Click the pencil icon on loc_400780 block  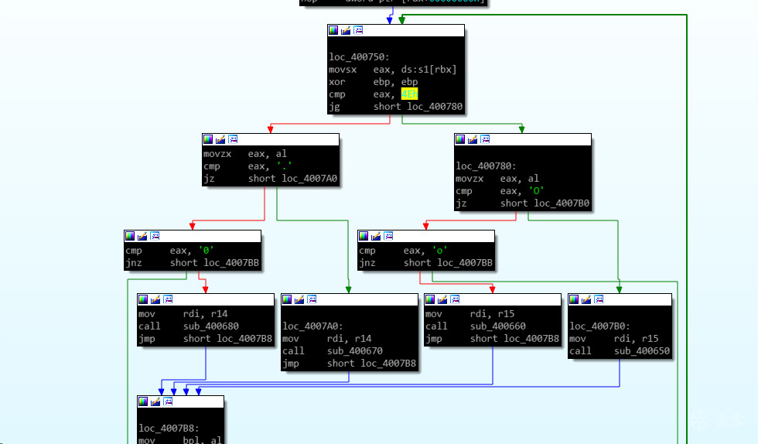[473, 139]
